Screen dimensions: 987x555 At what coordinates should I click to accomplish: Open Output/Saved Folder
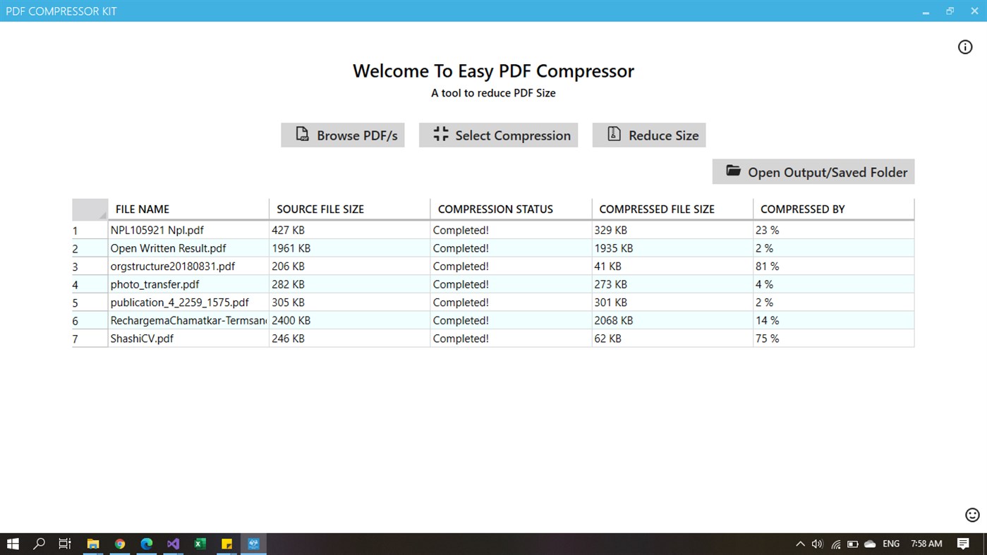tap(813, 171)
